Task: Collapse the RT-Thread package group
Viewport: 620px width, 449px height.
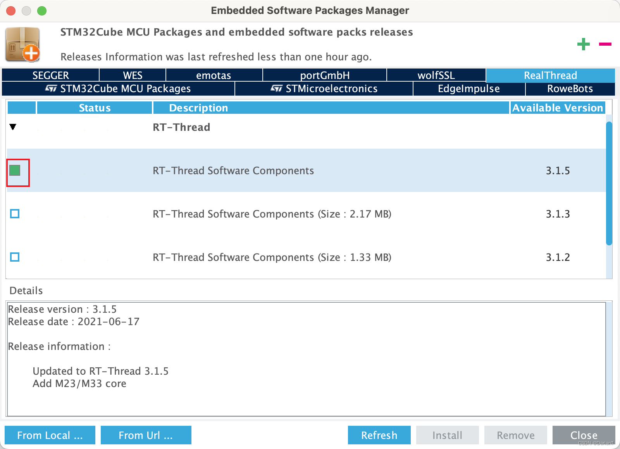Action: (x=13, y=126)
